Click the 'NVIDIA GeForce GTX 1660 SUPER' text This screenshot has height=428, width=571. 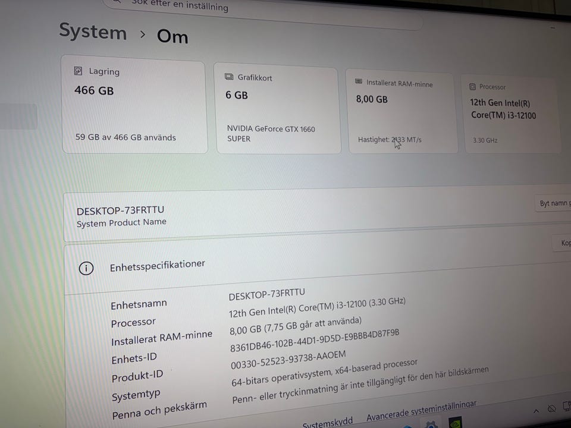[x=271, y=134]
